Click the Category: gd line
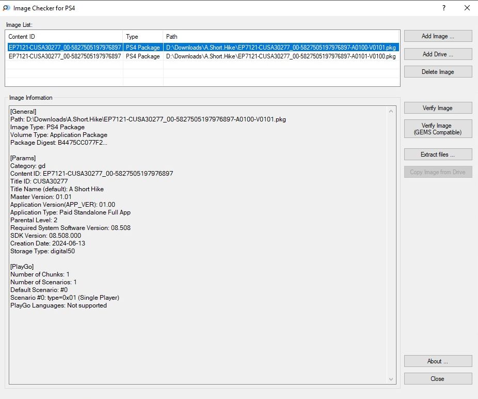The image size is (478, 399). pos(28,166)
